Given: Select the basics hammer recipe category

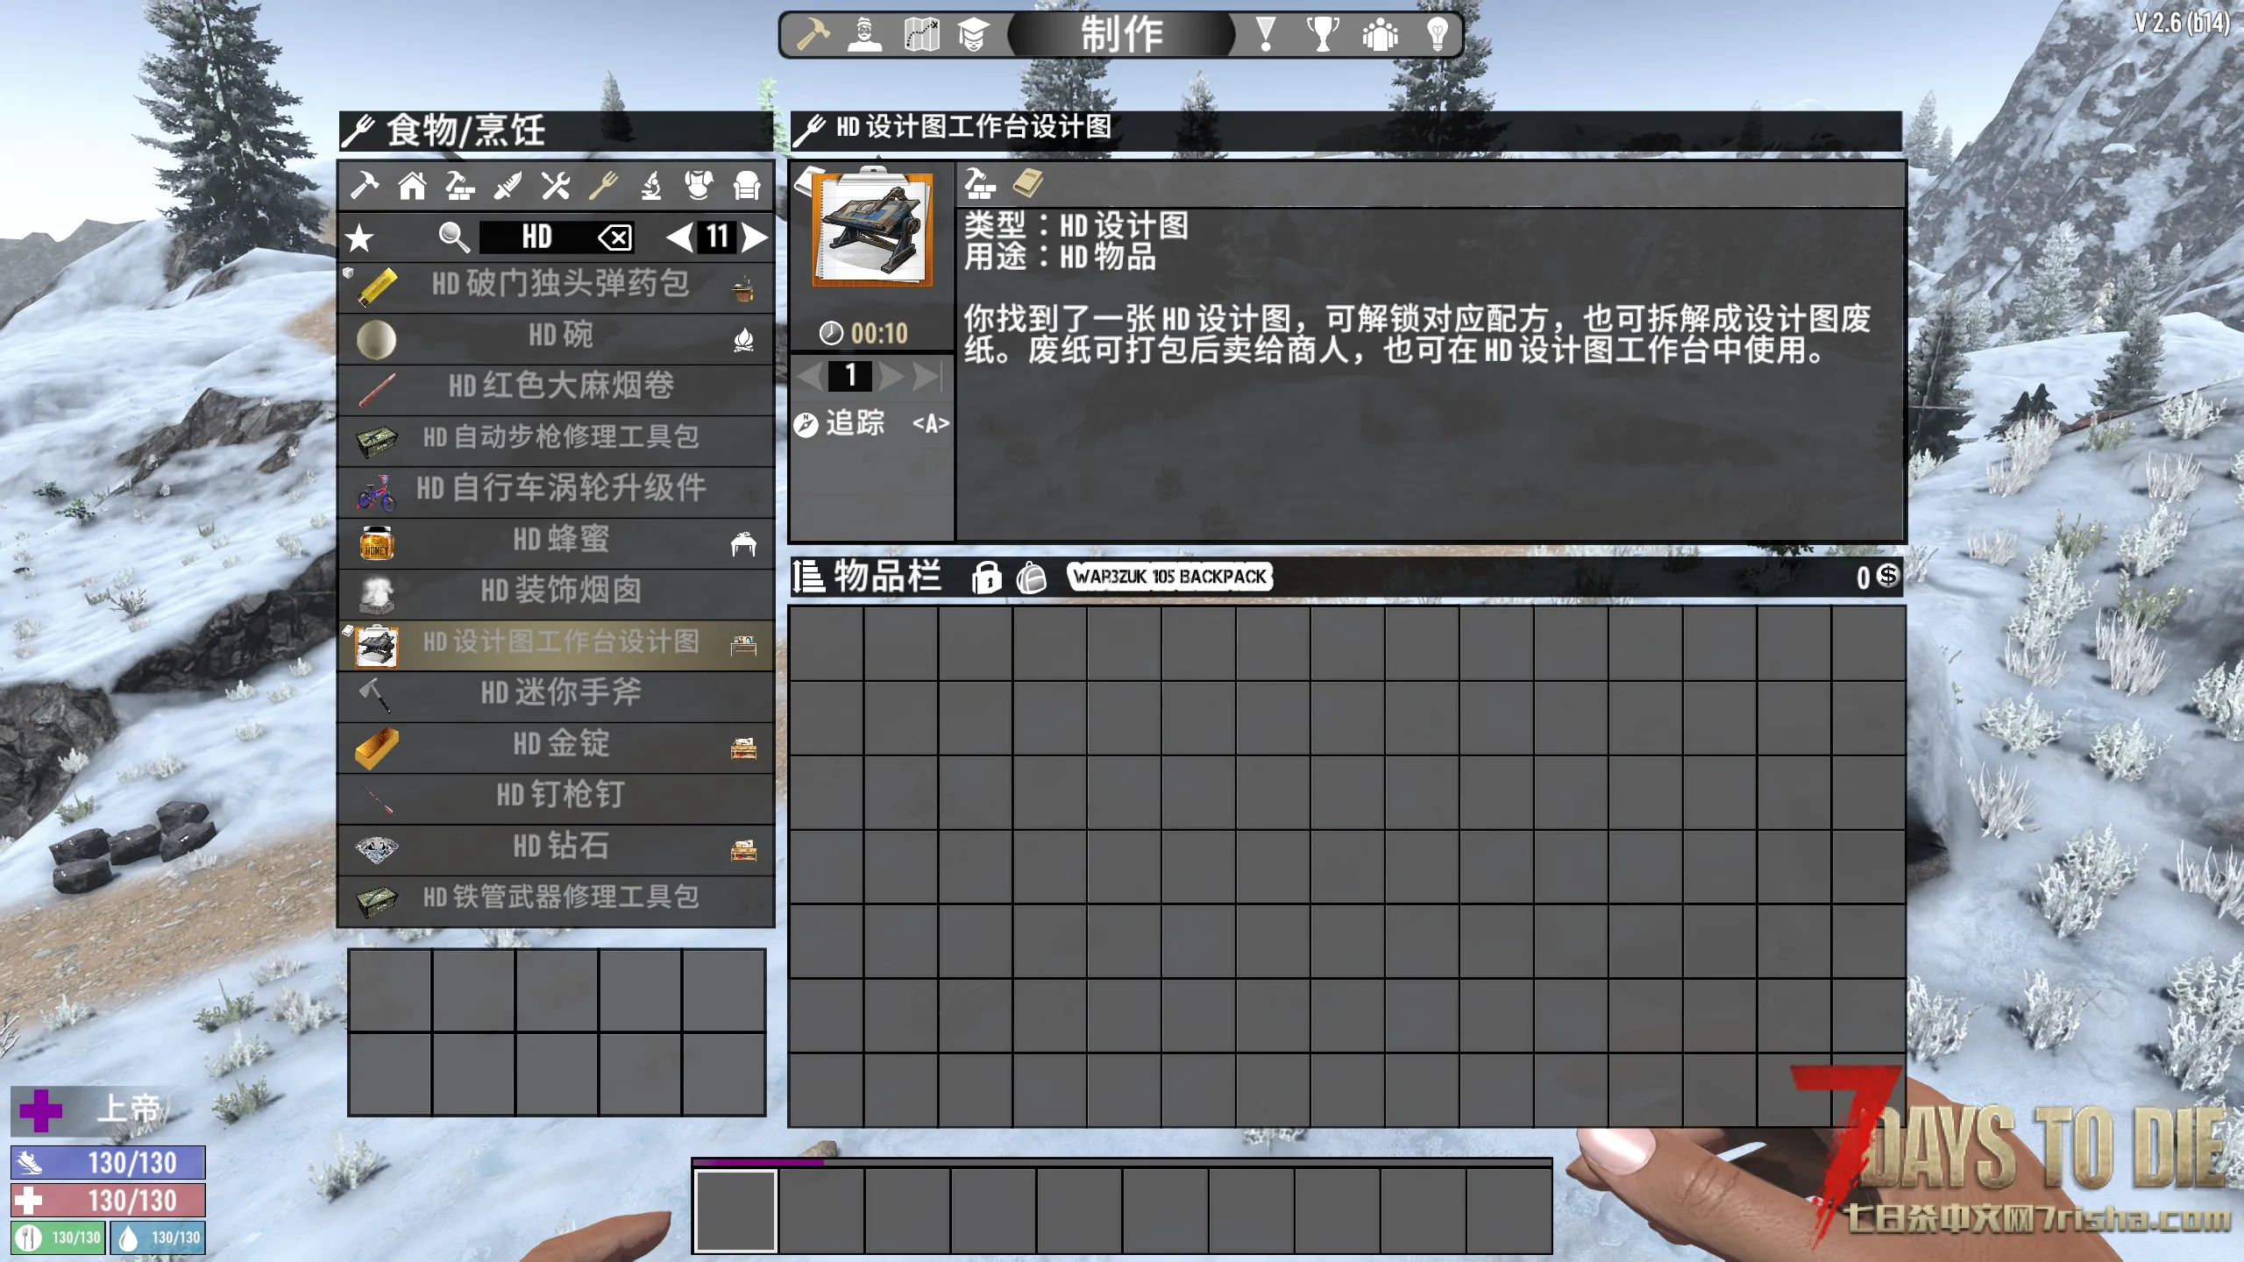Looking at the screenshot, I should [365, 186].
